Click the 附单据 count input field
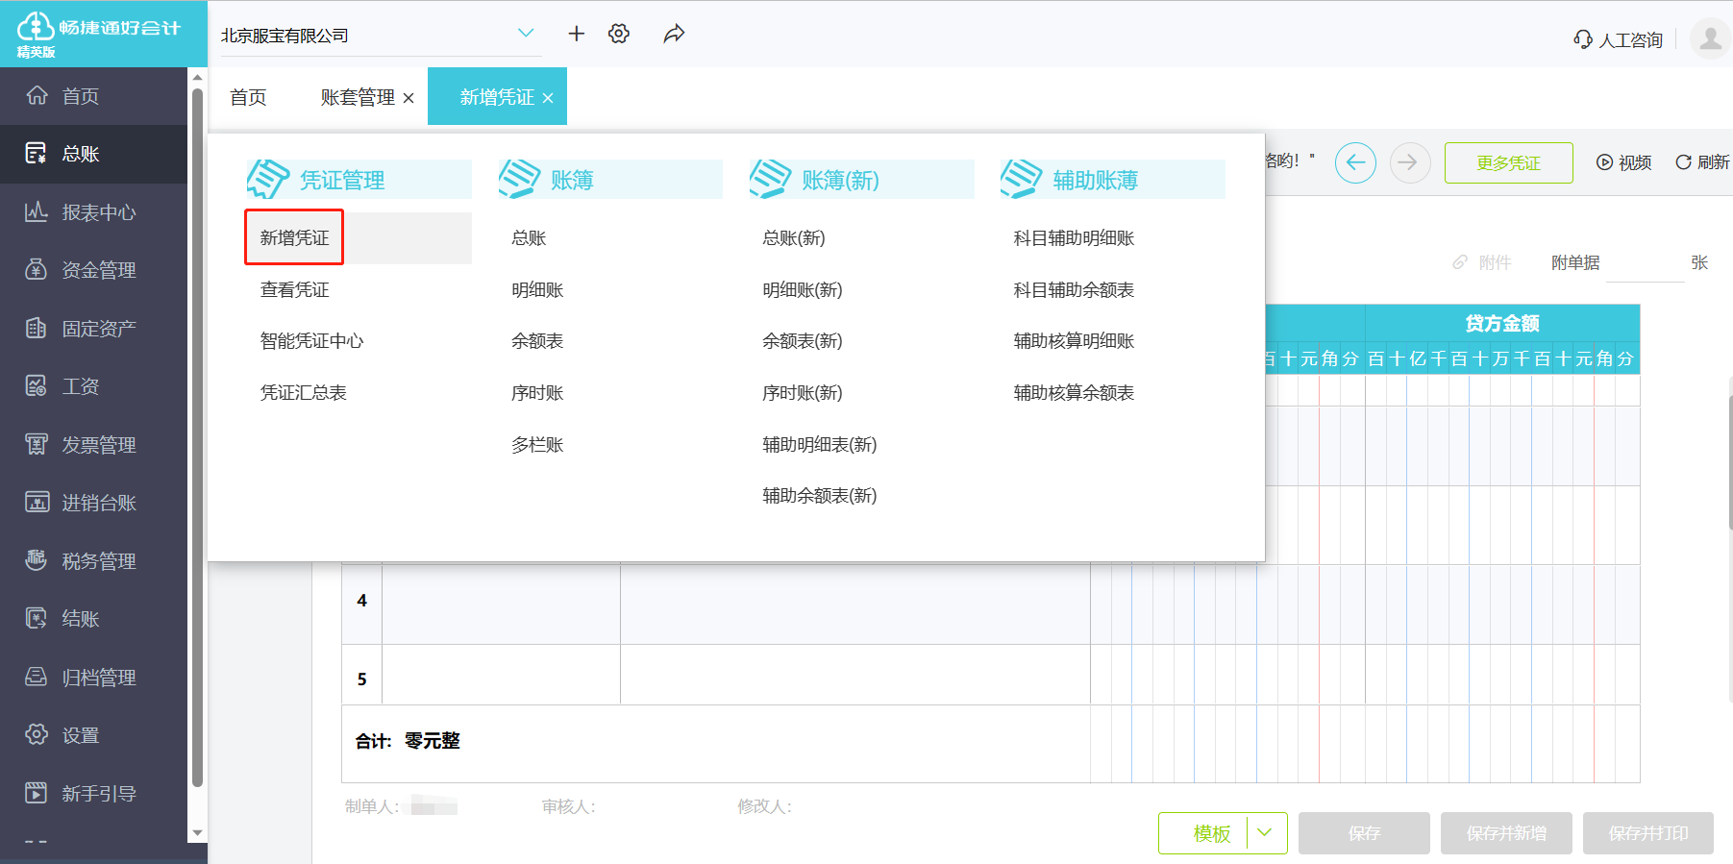Screen dimensions: 1733x864 click(1645, 263)
